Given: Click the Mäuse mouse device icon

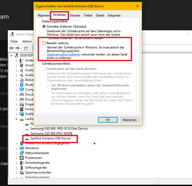Looking at the screenshot, I should (22, 143).
